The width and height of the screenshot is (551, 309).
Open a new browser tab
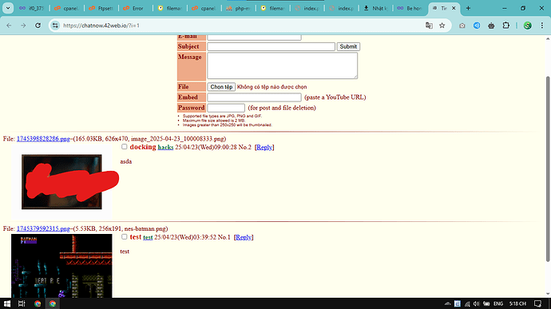[468, 8]
